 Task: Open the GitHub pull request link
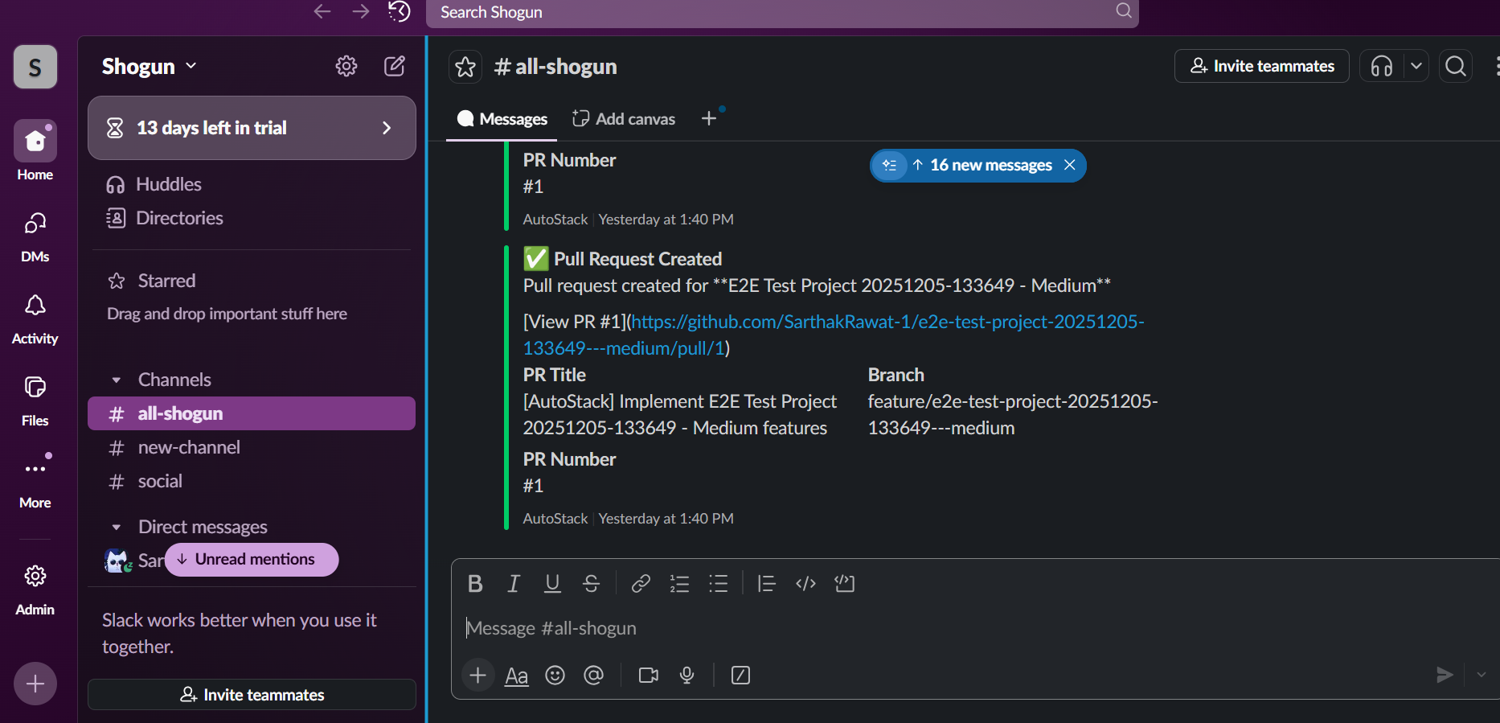click(x=834, y=335)
